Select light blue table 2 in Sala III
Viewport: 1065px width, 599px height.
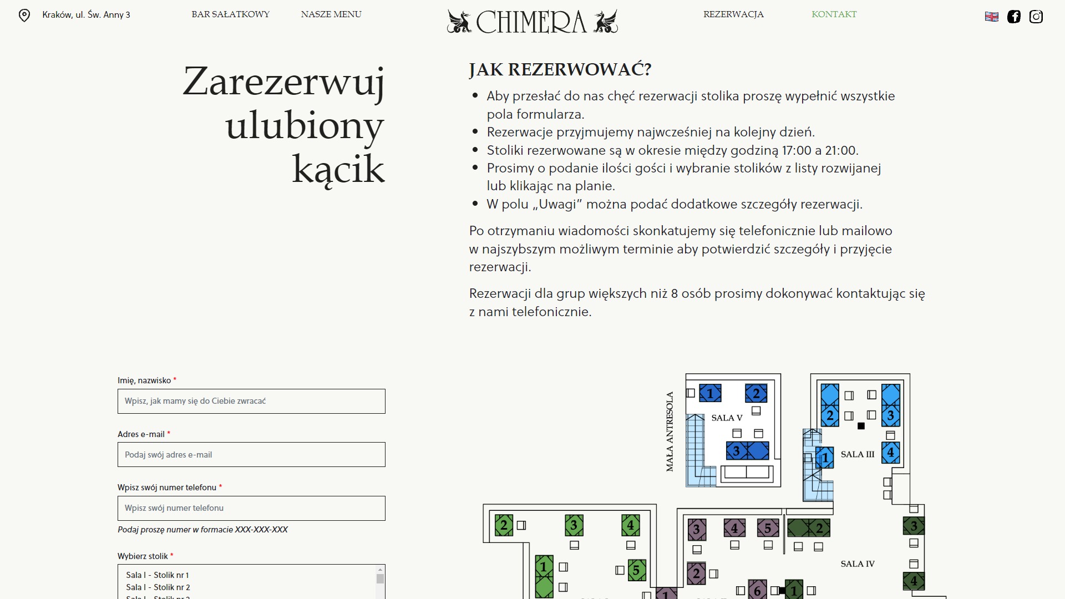click(830, 405)
